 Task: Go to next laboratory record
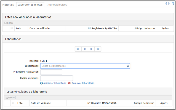[91, 49]
